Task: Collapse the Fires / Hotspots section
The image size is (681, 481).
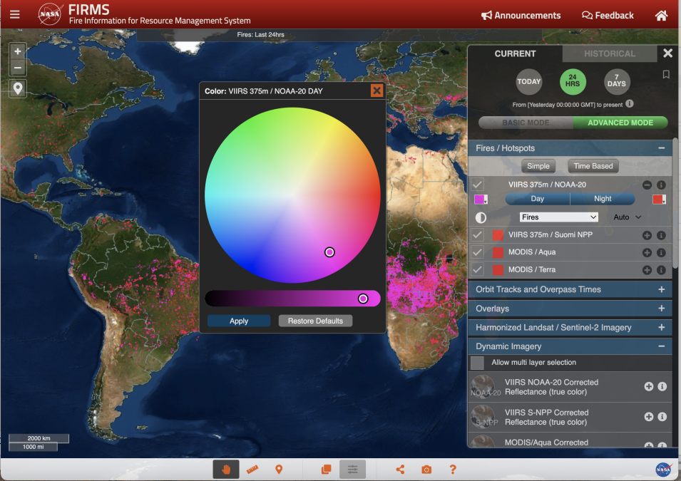Action: tap(661, 148)
